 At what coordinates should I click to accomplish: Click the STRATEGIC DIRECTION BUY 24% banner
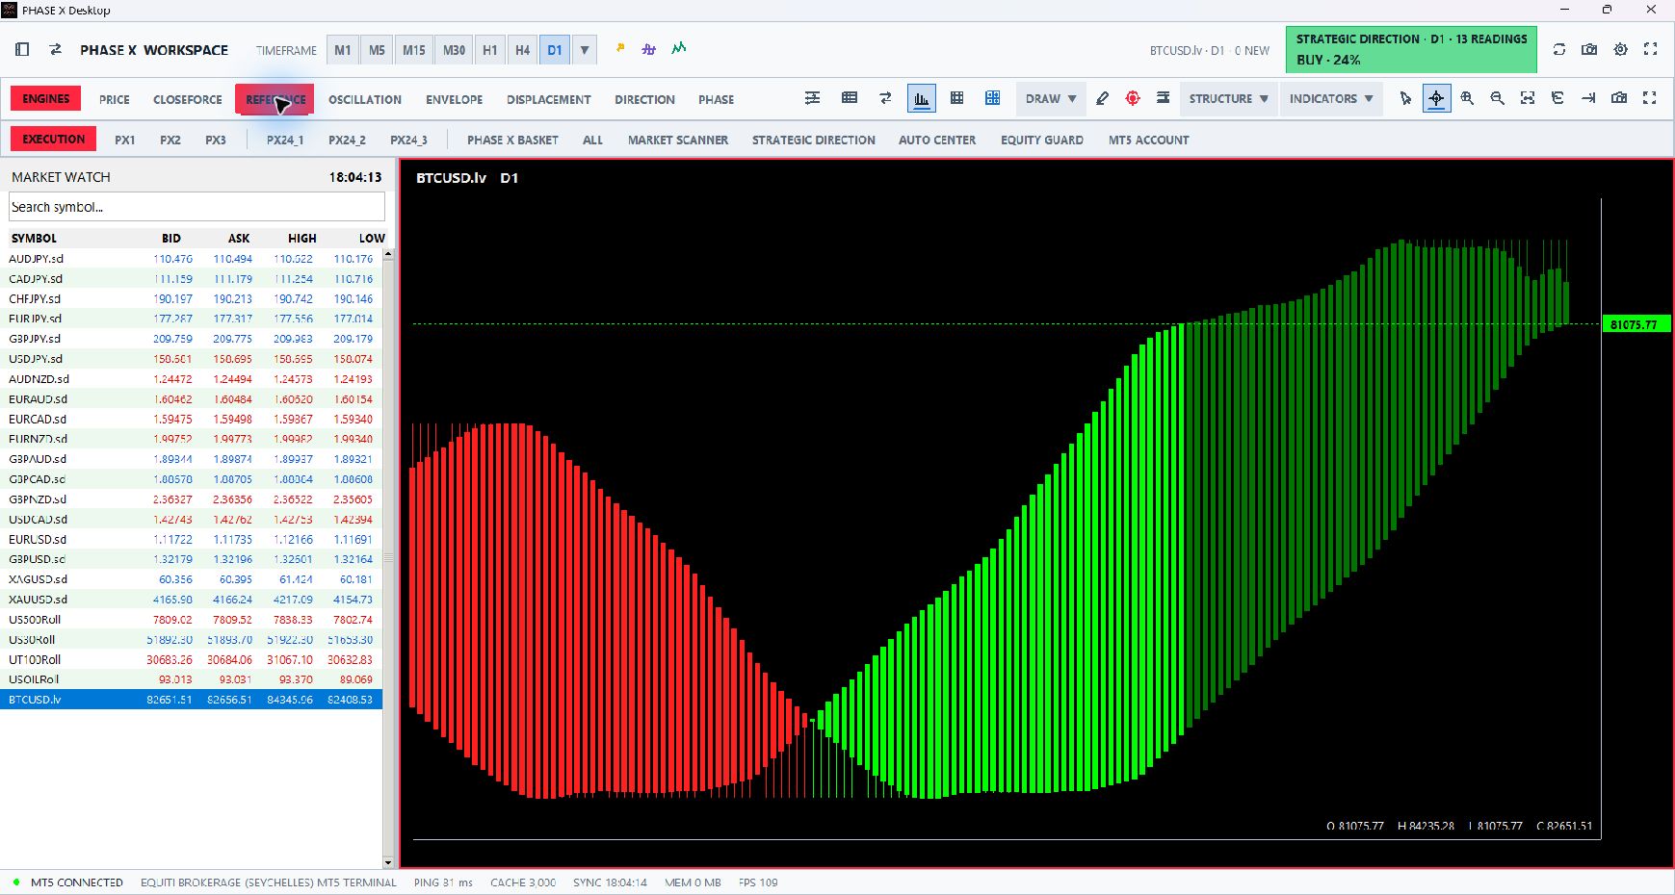[1411, 49]
